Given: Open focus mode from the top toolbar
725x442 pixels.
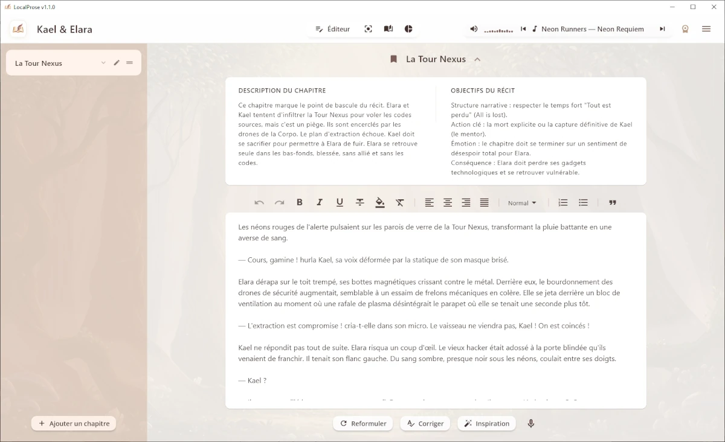Looking at the screenshot, I should click(368, 29).
